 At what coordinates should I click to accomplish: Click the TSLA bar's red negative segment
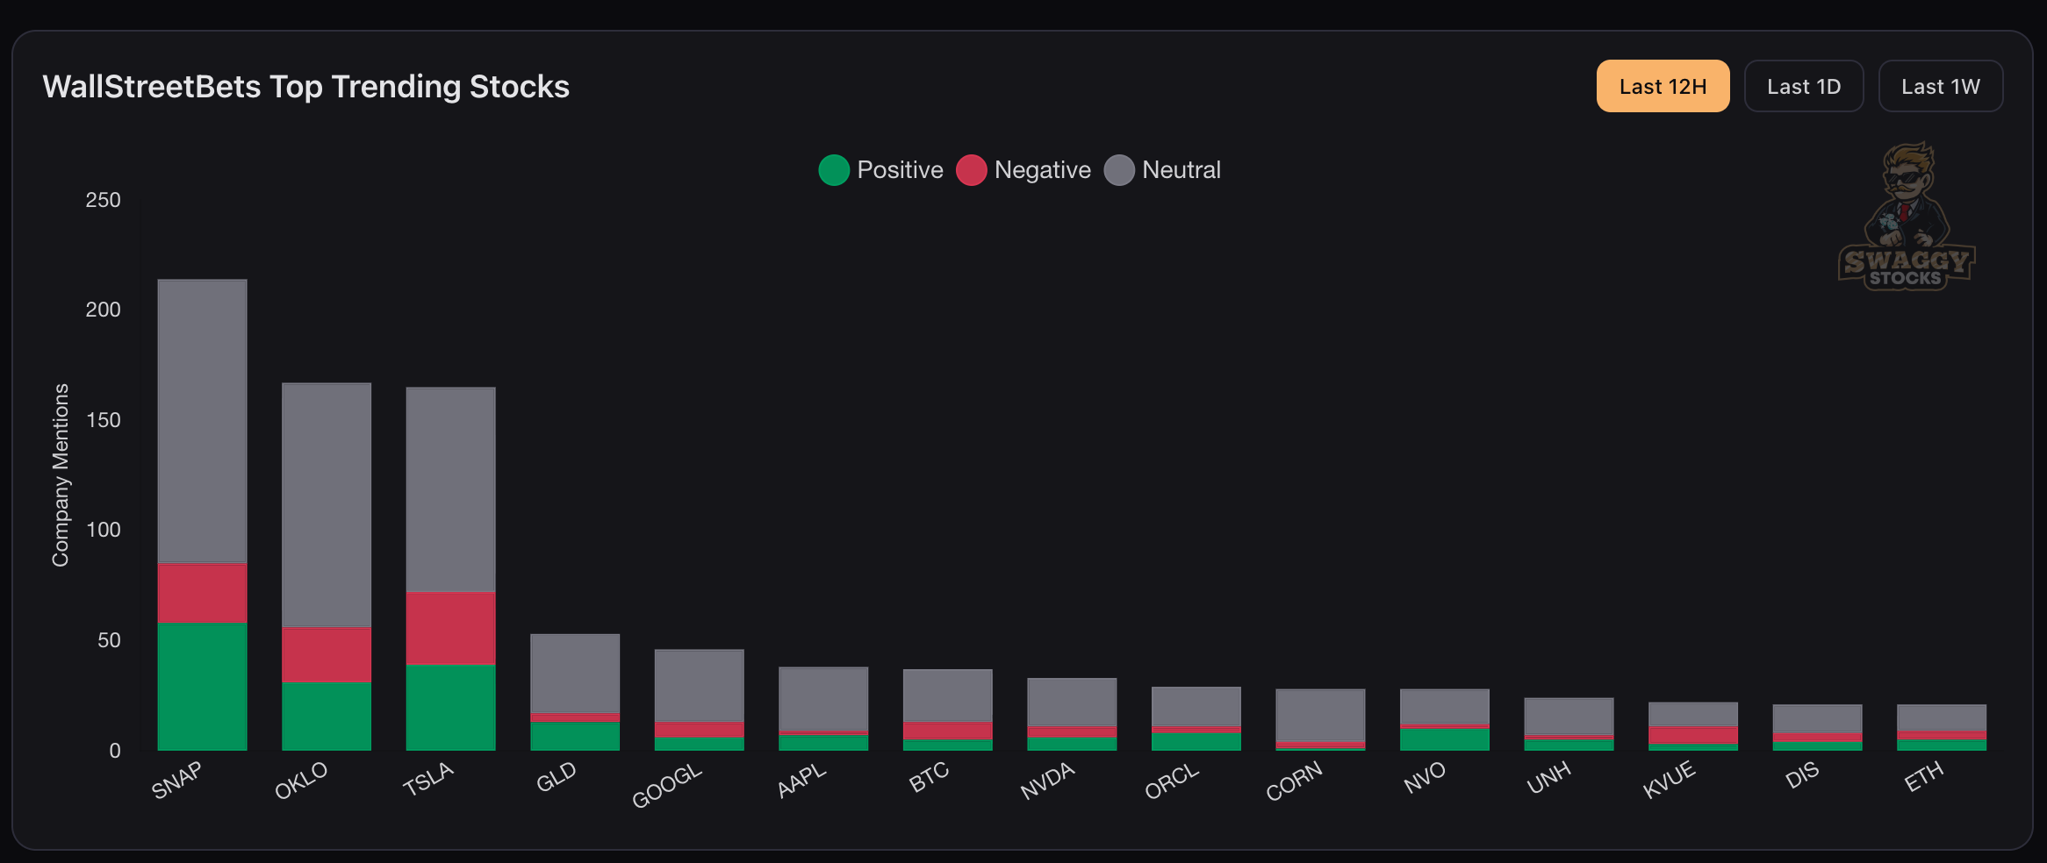click(x=450, y=628)
